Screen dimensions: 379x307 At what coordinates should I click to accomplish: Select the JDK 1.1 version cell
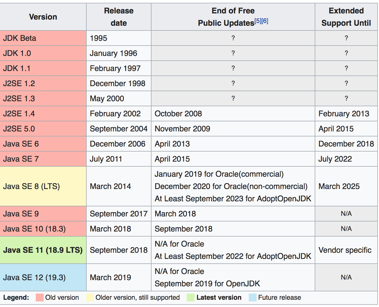click(x=43, y=68)
